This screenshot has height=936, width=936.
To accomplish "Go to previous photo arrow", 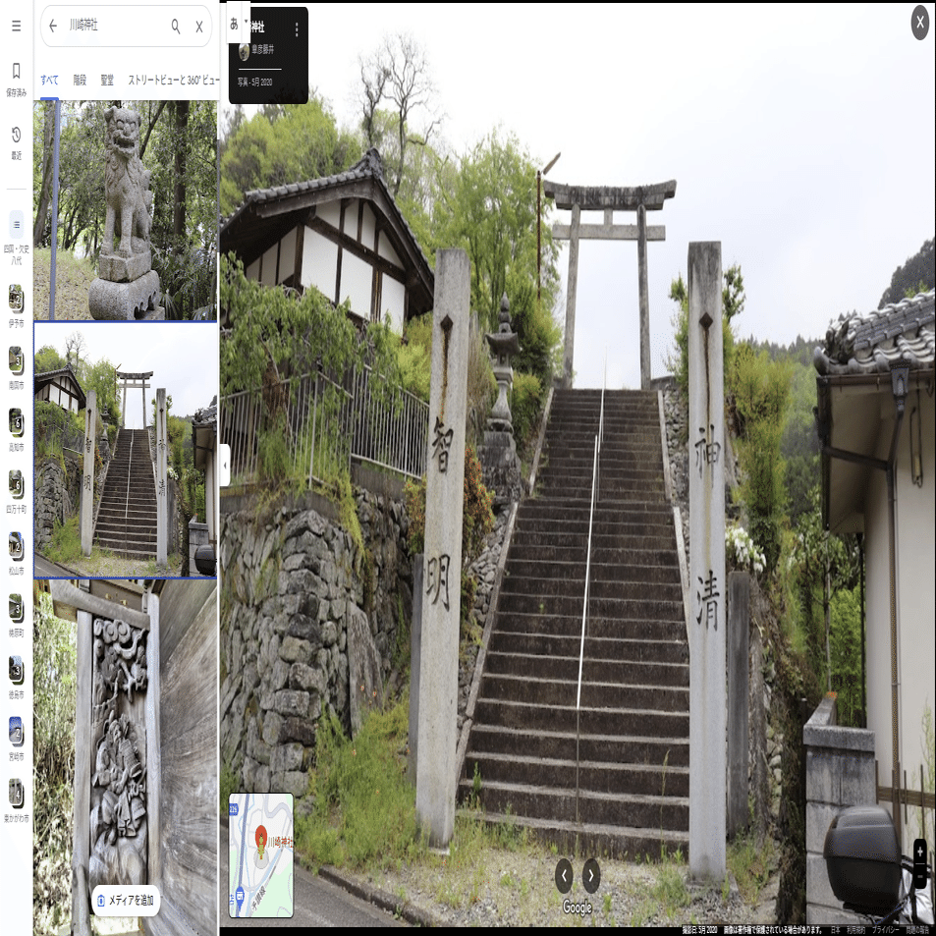I will (564, 875).
